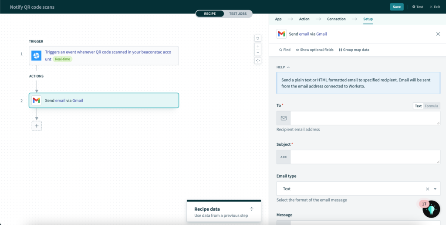Click the Gmail link in panel title
Image resolution: width=446 pixels, height=225 pixels.
321,34
